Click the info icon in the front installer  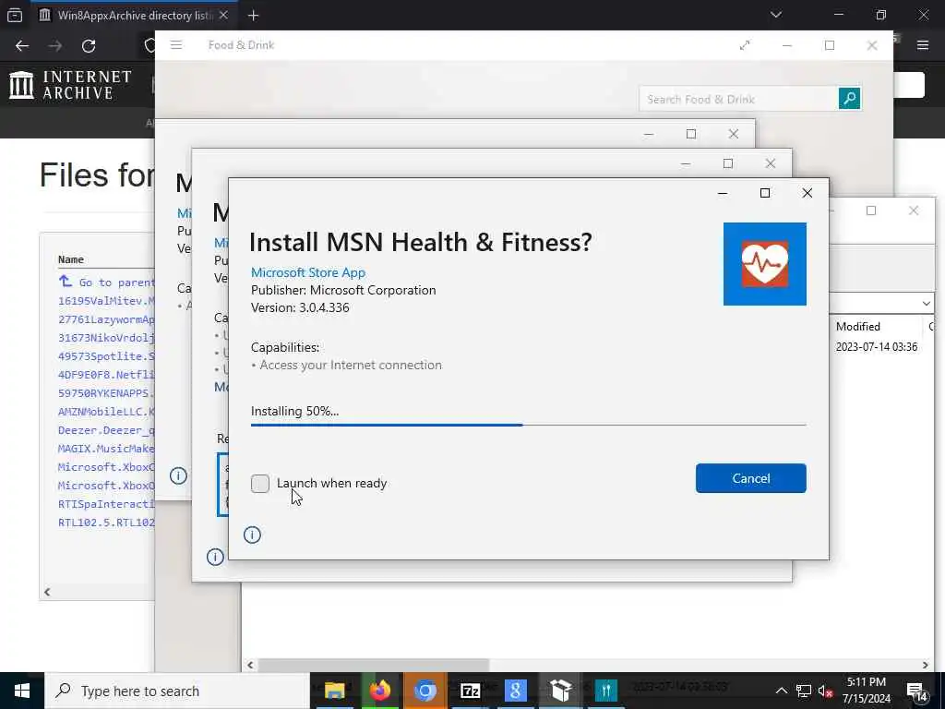(252, 535)
